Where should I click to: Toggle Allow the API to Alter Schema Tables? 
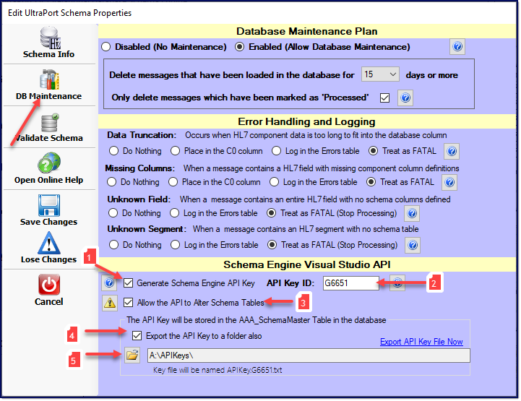[128, 302]
